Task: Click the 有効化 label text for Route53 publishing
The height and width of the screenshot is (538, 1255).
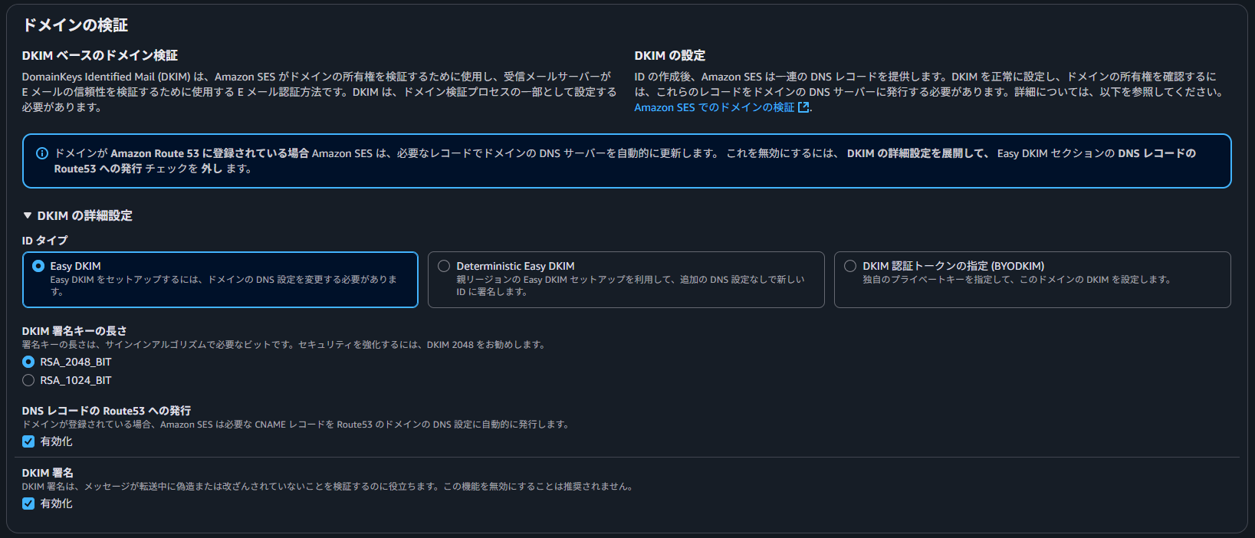Action: point(57,441)
